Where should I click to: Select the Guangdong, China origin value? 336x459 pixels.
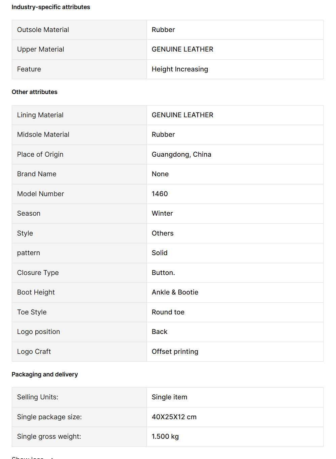[181, 155]
